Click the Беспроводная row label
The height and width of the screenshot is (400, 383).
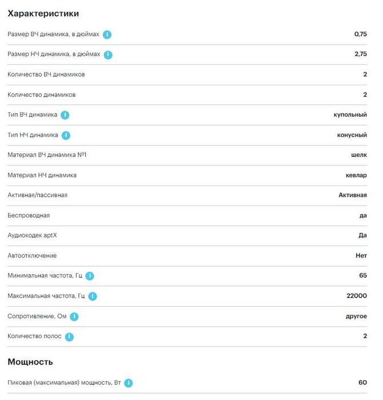coord(29,215)
